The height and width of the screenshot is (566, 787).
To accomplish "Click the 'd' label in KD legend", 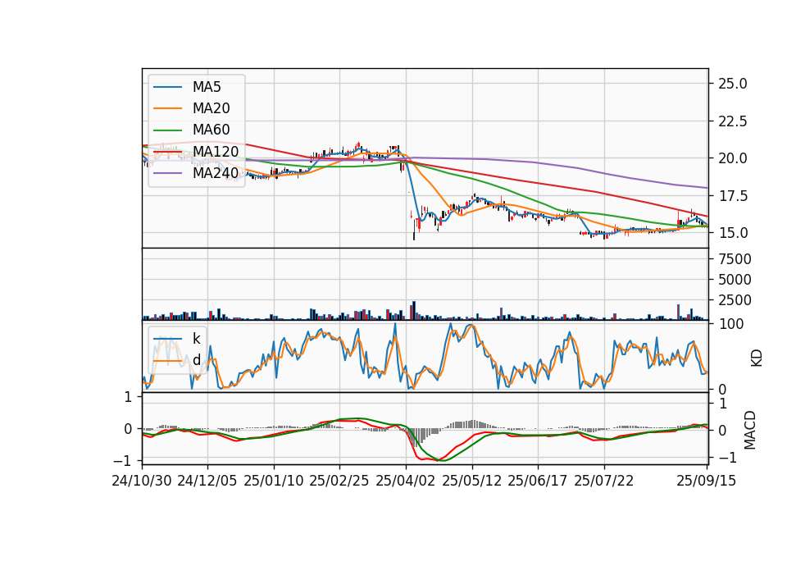I will coord(196,361).
